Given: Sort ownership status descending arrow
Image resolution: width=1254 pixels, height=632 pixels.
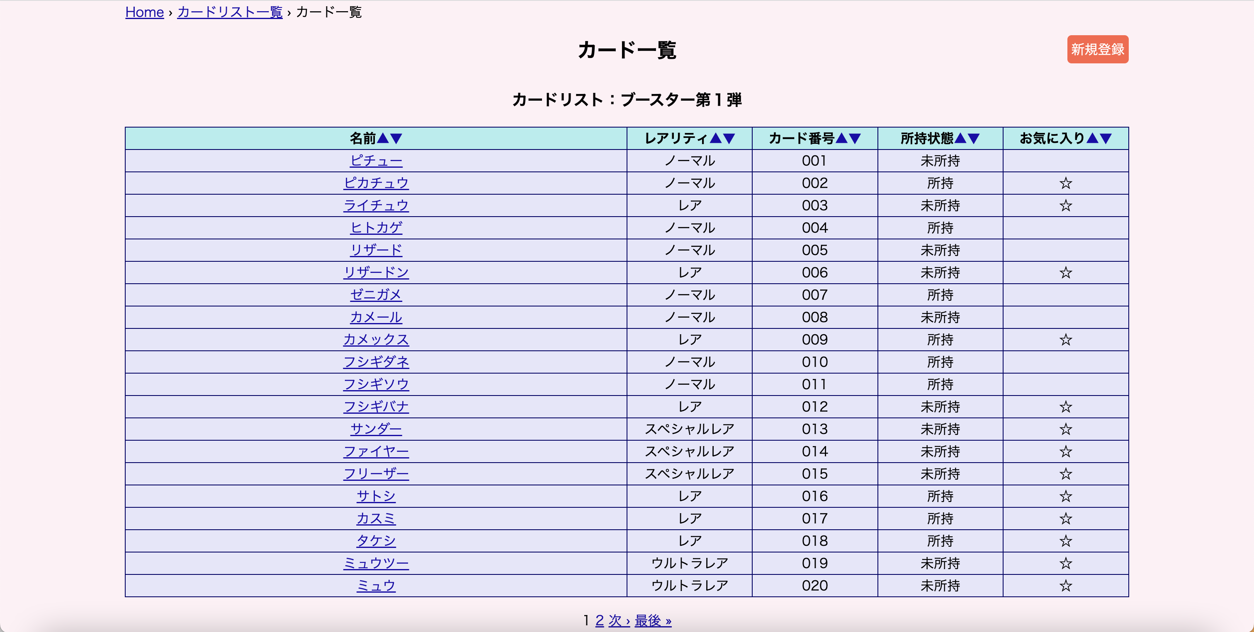Looking at the screenshot, I should 974,139.
